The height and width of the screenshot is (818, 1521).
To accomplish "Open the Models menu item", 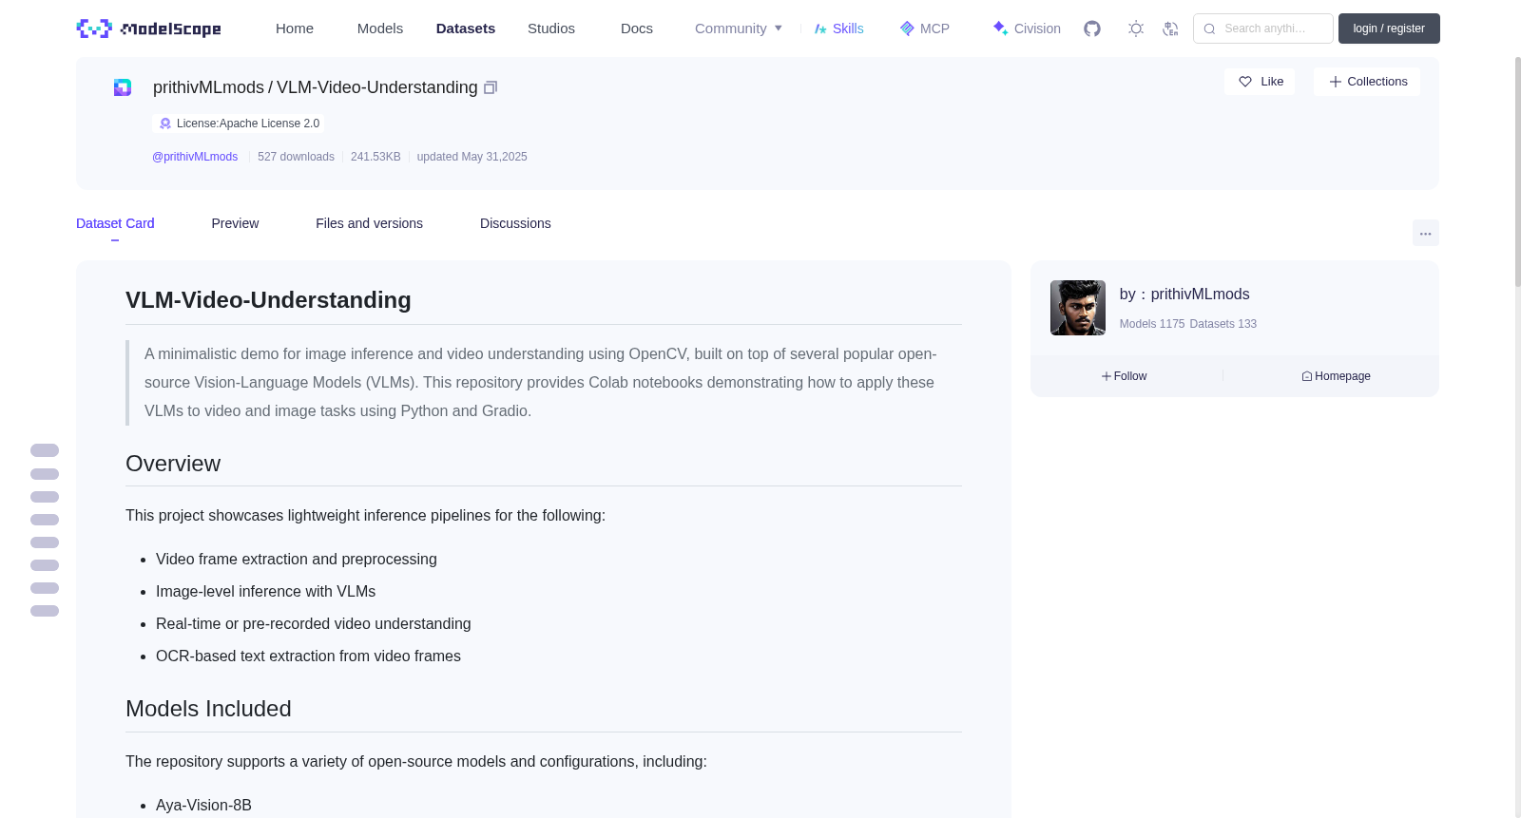I will pos(380,29).
